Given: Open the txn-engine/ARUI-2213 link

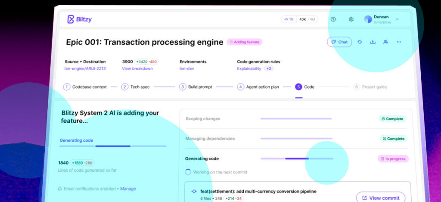Looking at the screenshot, I should point(85,68).
